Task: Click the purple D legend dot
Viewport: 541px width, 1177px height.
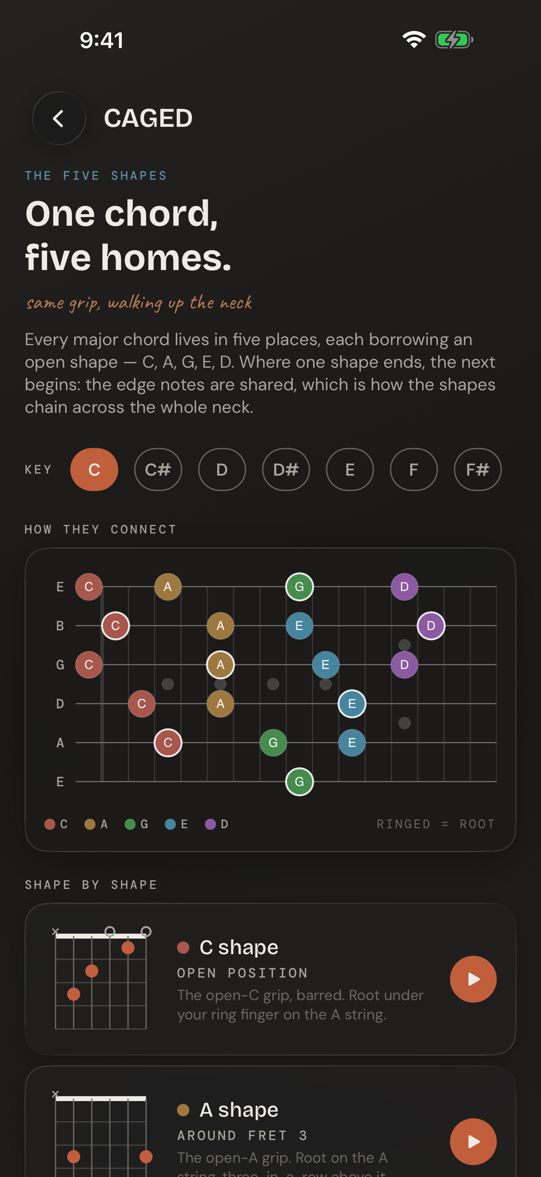Action: 210,824
